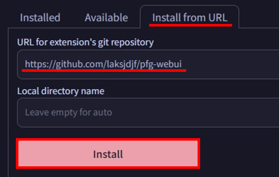Start installing the extension from URL
This screenshot has height=177, width=279.
pyautogui.click(x=108, y=154)
